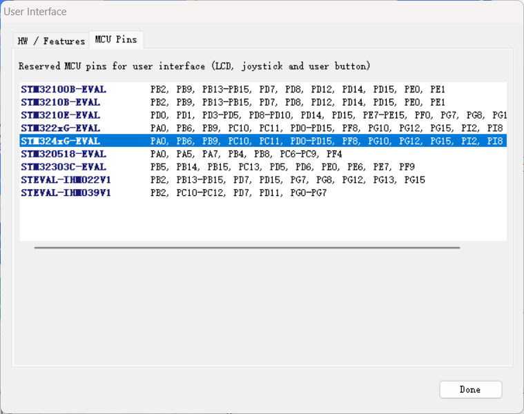
Task: Click the horizontal scrollbar under the list
Action: (x=247, y=248)
